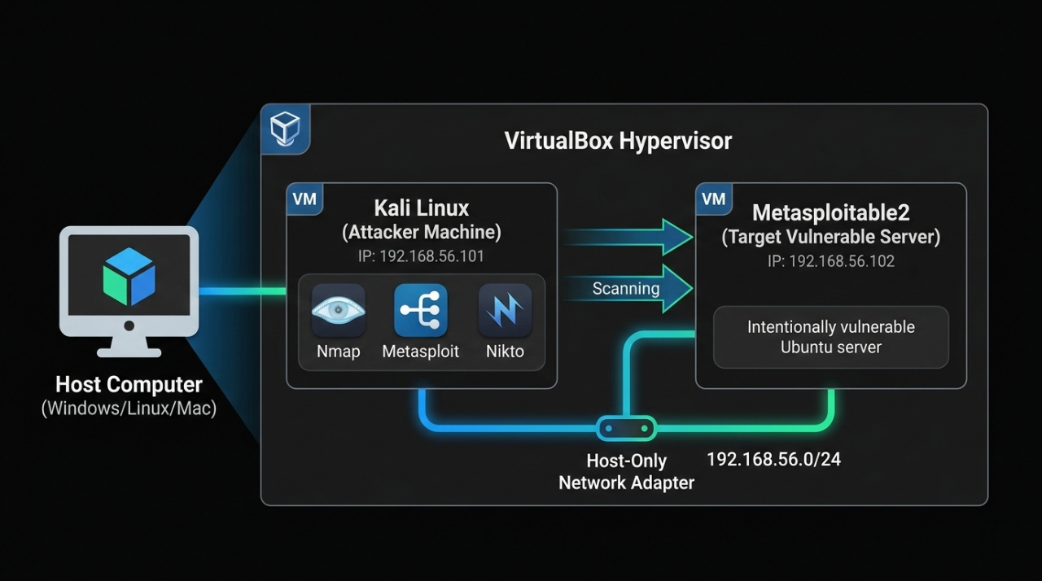Select the Host Computer label
Screen dimensions: 1042x581
128,384
